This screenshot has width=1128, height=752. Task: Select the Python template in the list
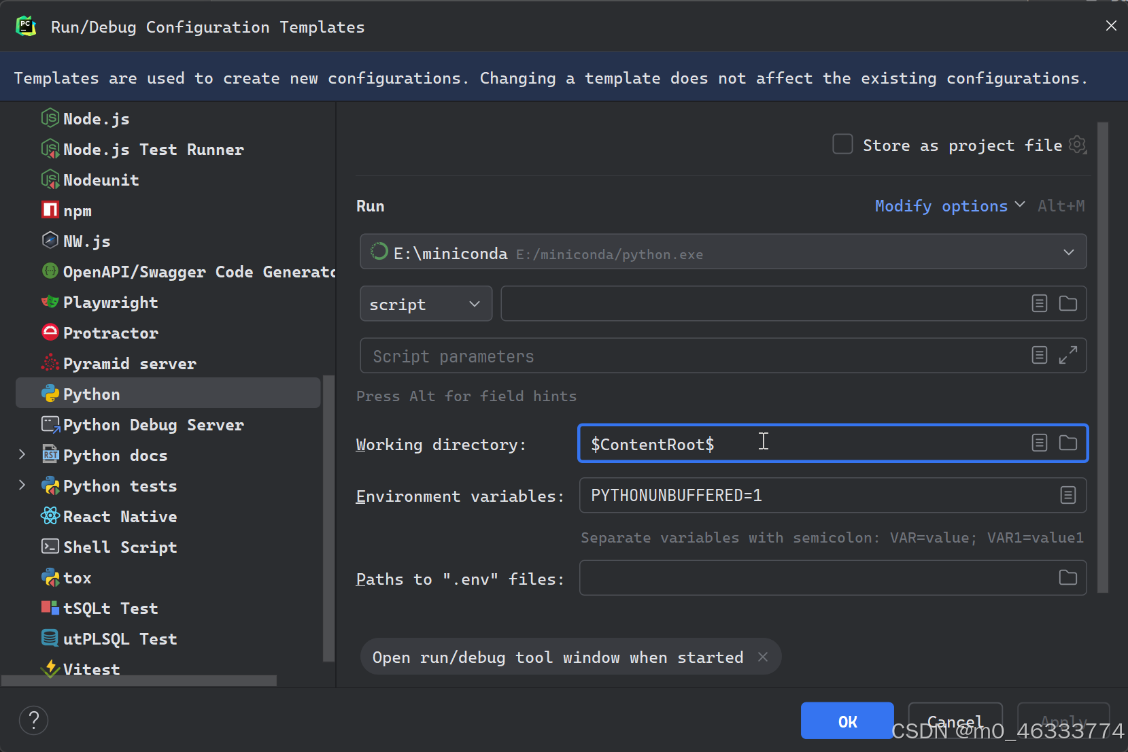[90, 393]
